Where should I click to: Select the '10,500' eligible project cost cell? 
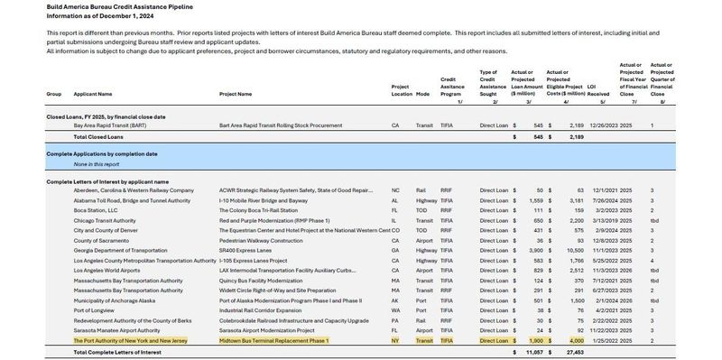pos(576,251)
